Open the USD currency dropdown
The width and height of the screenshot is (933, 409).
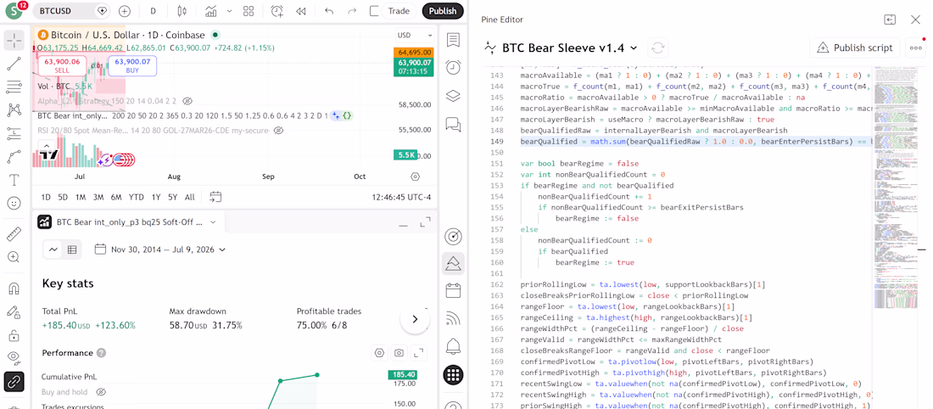(416, 35)
